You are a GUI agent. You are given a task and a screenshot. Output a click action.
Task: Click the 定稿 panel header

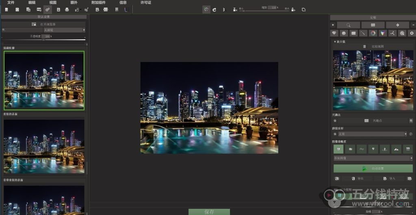pos(373,17)
